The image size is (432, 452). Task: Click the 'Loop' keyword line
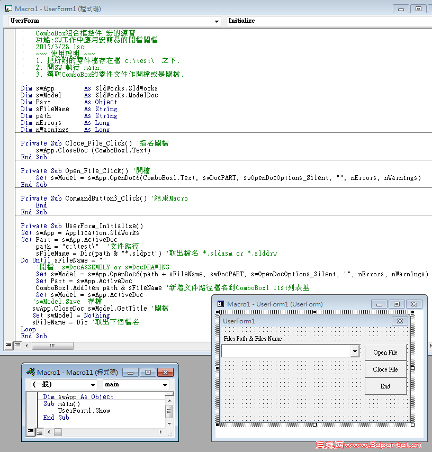pos(28,329)
